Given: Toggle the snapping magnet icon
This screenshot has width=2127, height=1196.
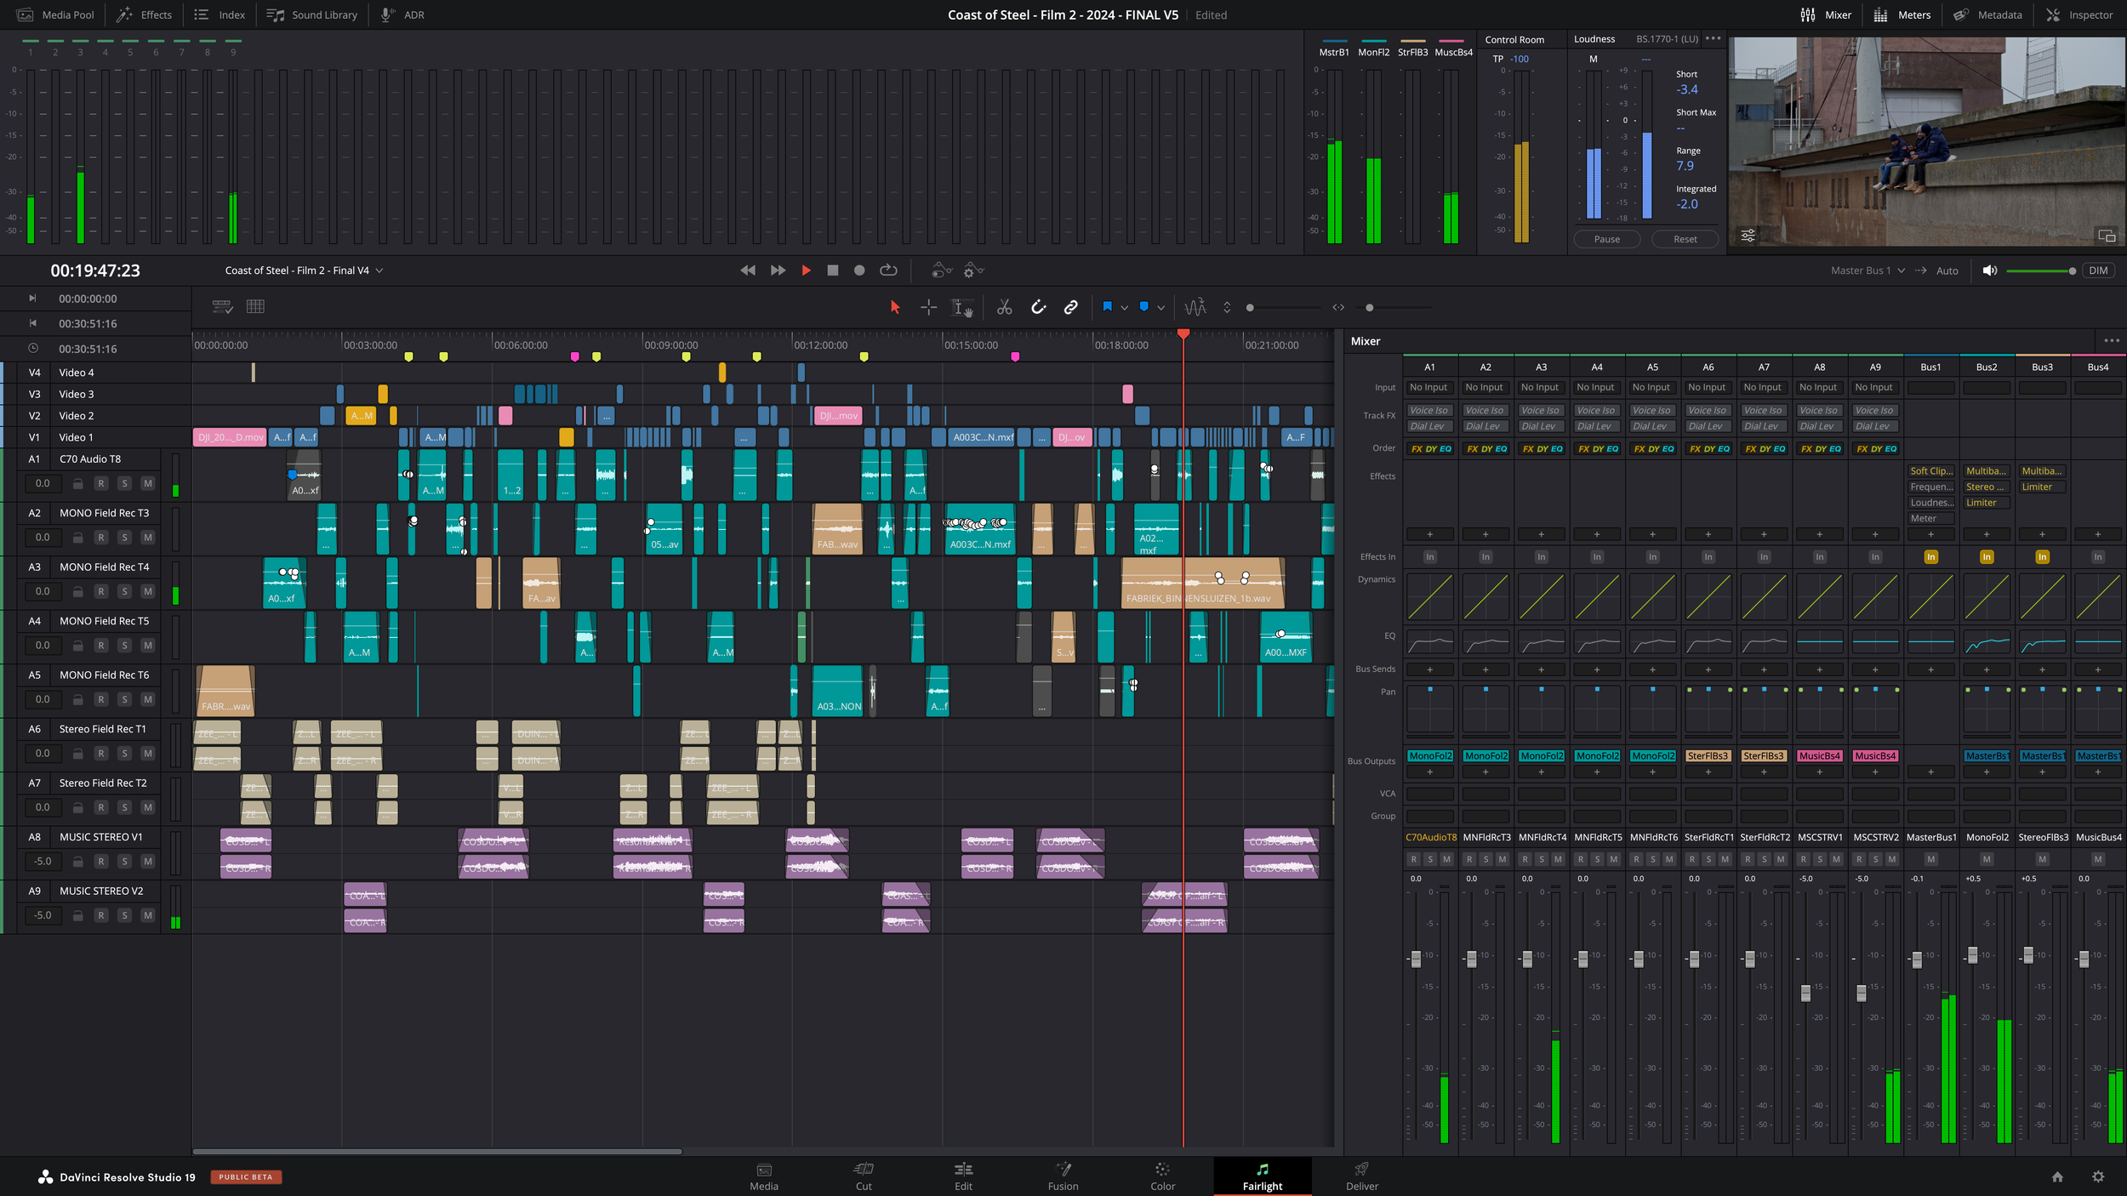Looking at the screenshot, I should (1038, 307).
